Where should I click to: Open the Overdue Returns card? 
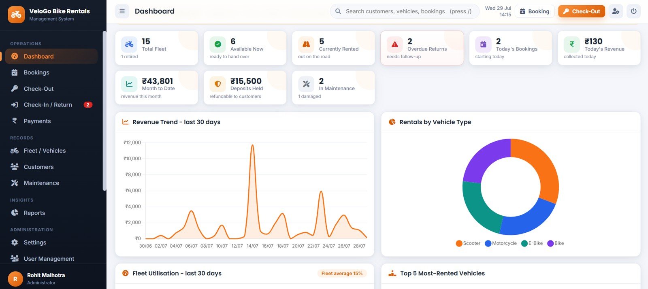[x=422, y=48]
